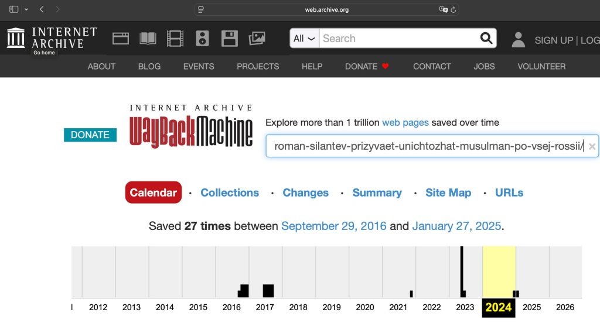The width and height of the screenshot is (600, 323).
Task: Select year 2026 on the timeline
Action: tap(565, 307)
